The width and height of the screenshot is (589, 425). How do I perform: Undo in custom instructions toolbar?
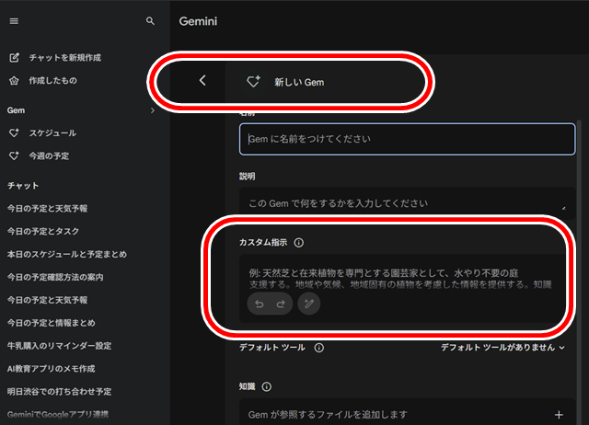pos(260,304)
